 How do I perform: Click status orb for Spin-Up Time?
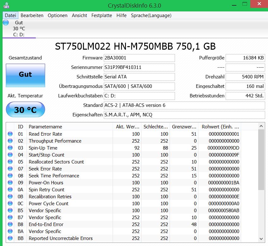pyautogui.click(x=10, y=148)
